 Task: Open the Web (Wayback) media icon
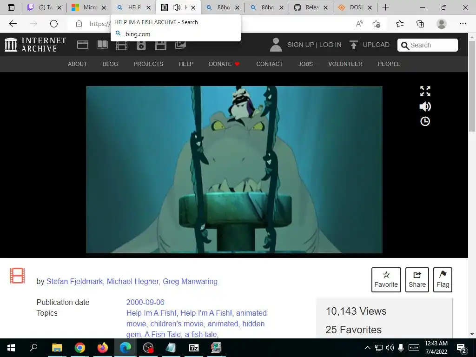(x=83, y=45)
